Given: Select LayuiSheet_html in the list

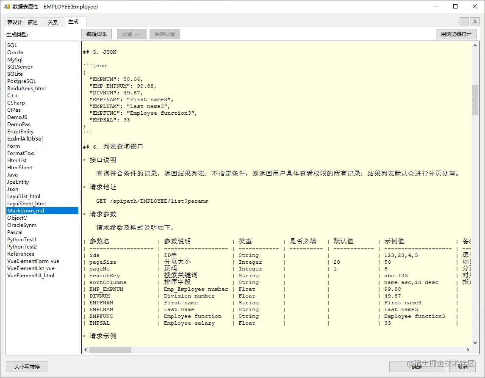Looking at the screenshot, I should tap(42, 203).
